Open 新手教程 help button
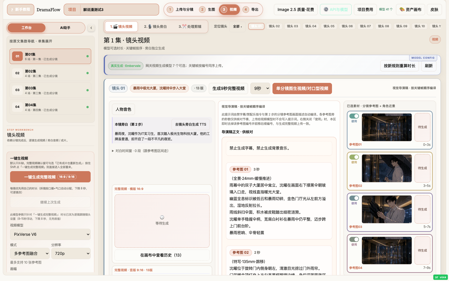The image size is (449, 281). click(x=20, y=10)
